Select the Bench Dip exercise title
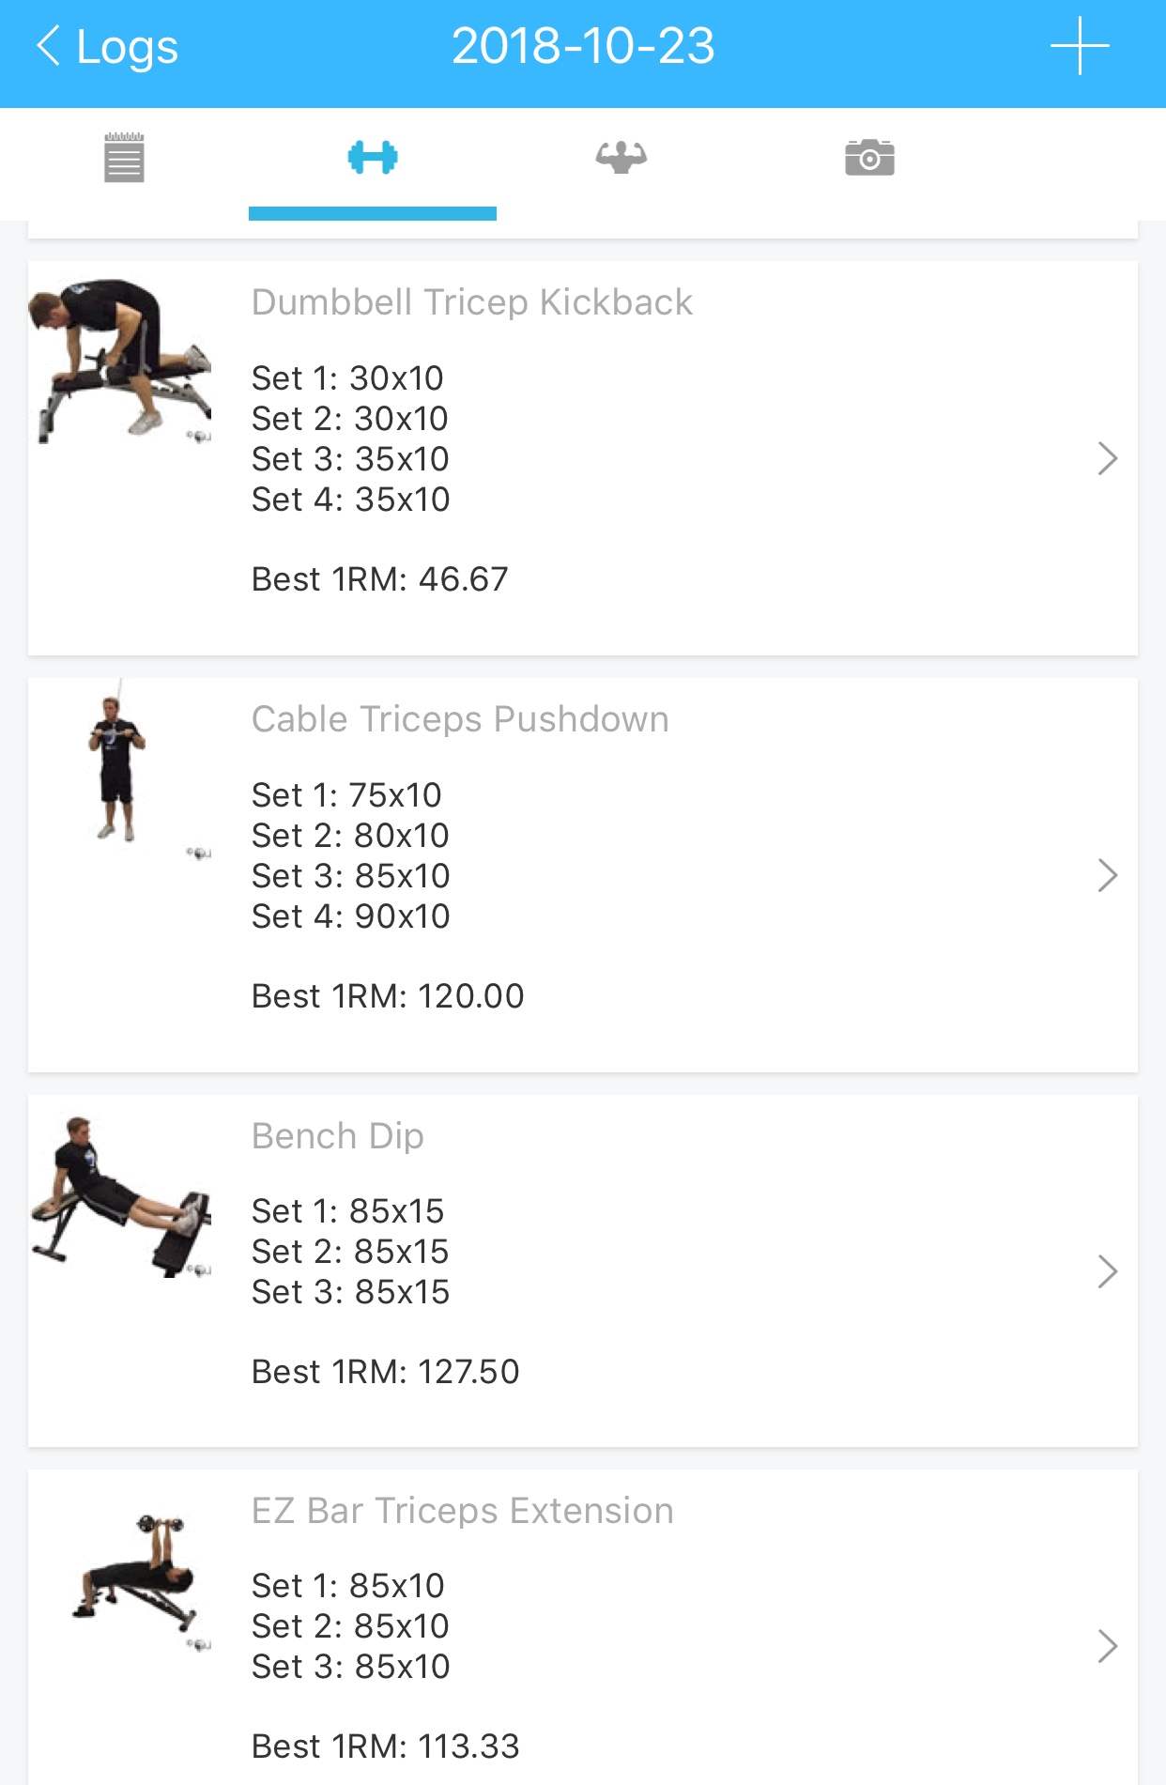 point(338,1136)
